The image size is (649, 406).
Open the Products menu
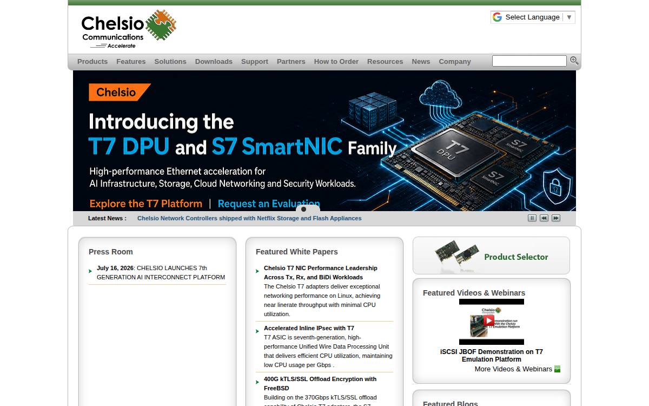coord(92,62)
